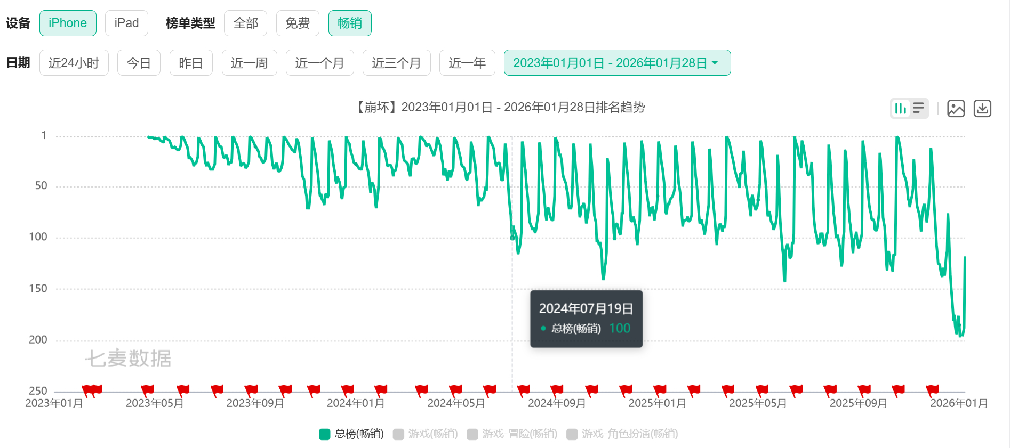Select the 全部 chart type
The image size is (1010, 448).
coord(245,23)
